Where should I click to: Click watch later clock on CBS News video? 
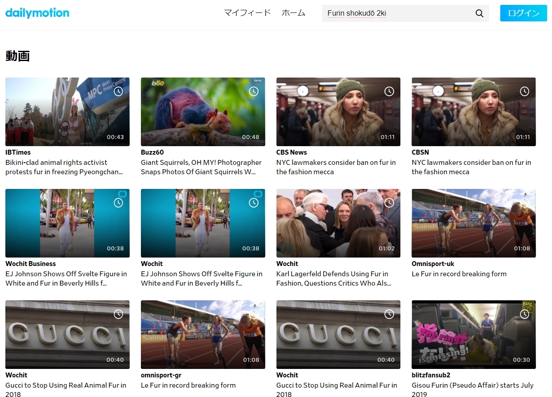click(389, 91)
